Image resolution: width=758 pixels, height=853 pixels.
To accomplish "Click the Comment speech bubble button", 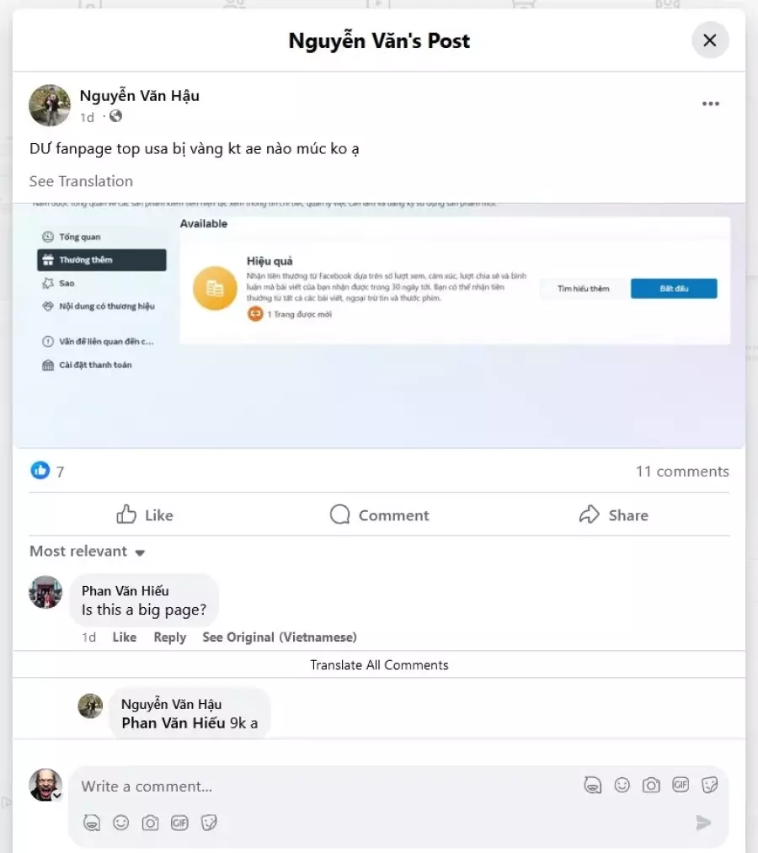I will click(x=379, y=514).
